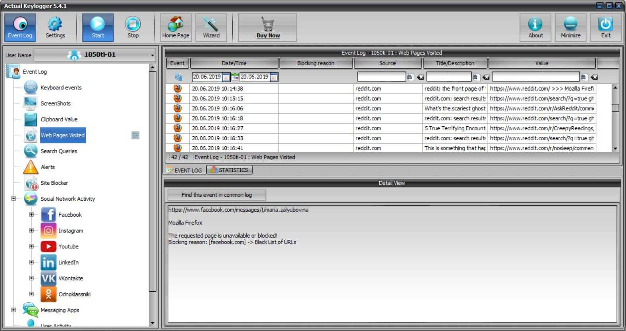
Task: Open the start date calendar picker
Action: (226, 77)
